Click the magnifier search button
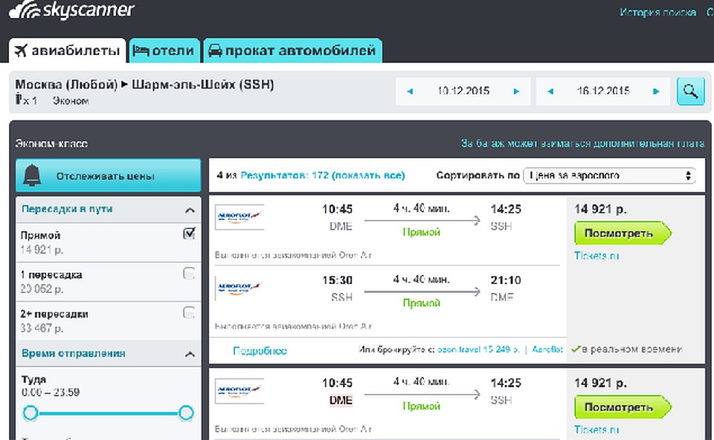This screenshot has height=440, width=714. [690, 91]
